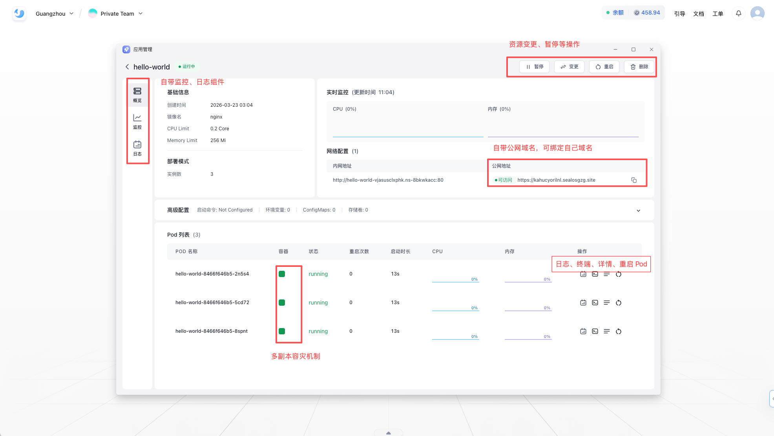Show details for pod 8spnt
This screenshot has width=774, height=436.
(607, 331)
